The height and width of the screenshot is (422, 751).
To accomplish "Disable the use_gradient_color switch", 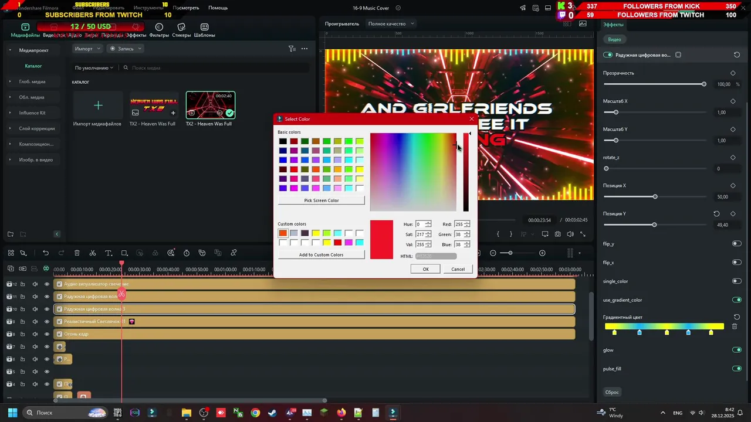I will (737, 300).
